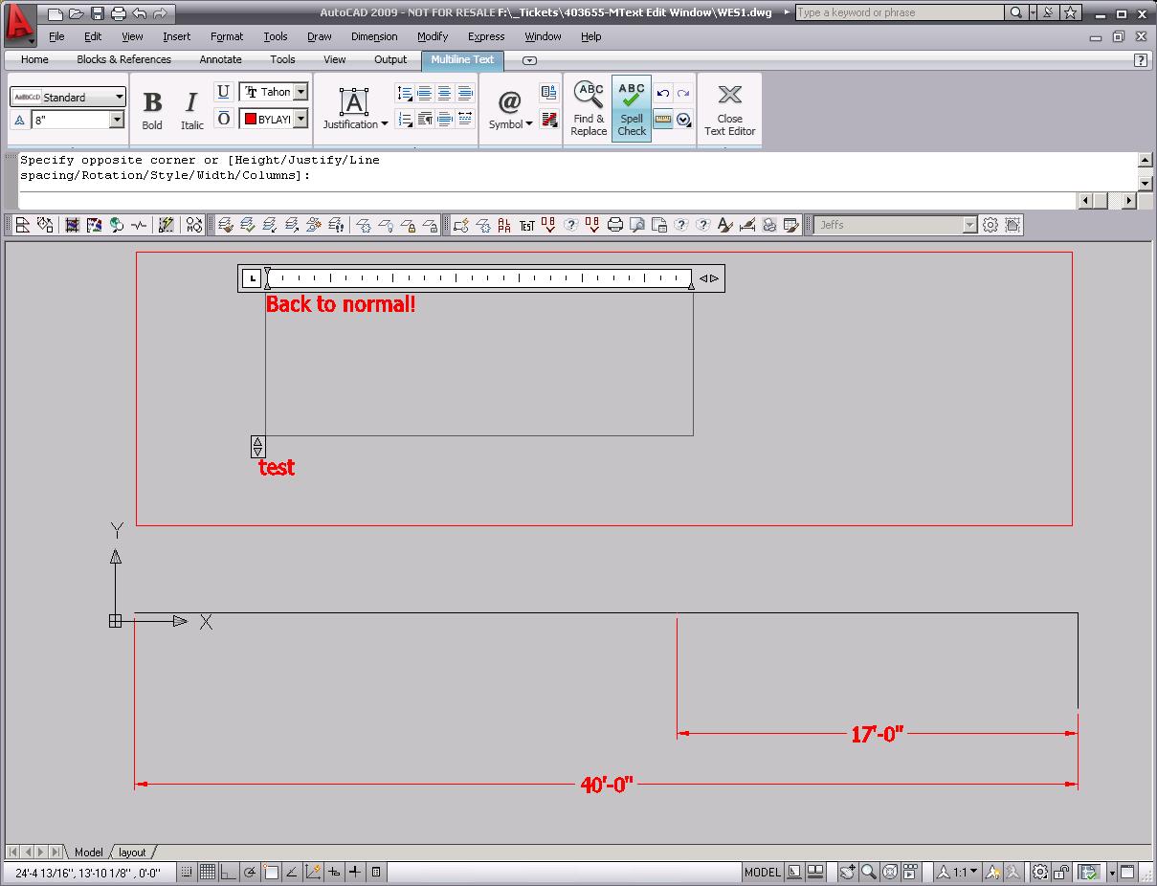Switch to the Annotate ribbon tab
This screenshot has height=886, width=1157.
click(220, 59)
